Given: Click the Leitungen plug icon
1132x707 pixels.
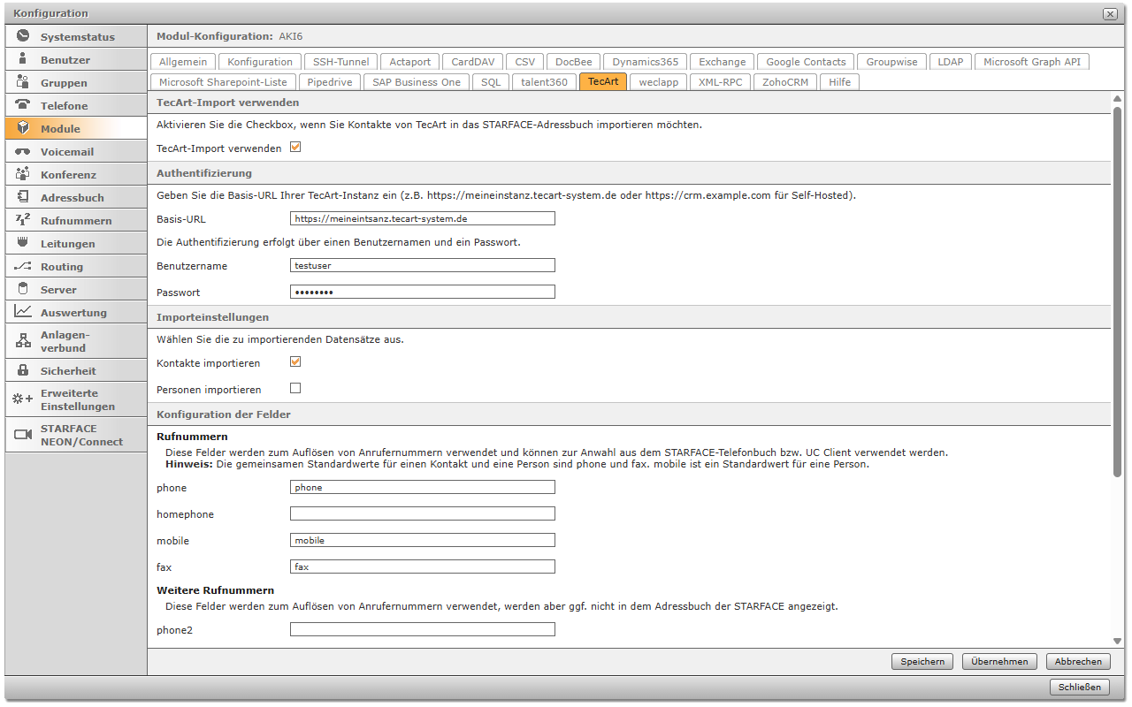Looking at the screenshot, I should (23, 243).
